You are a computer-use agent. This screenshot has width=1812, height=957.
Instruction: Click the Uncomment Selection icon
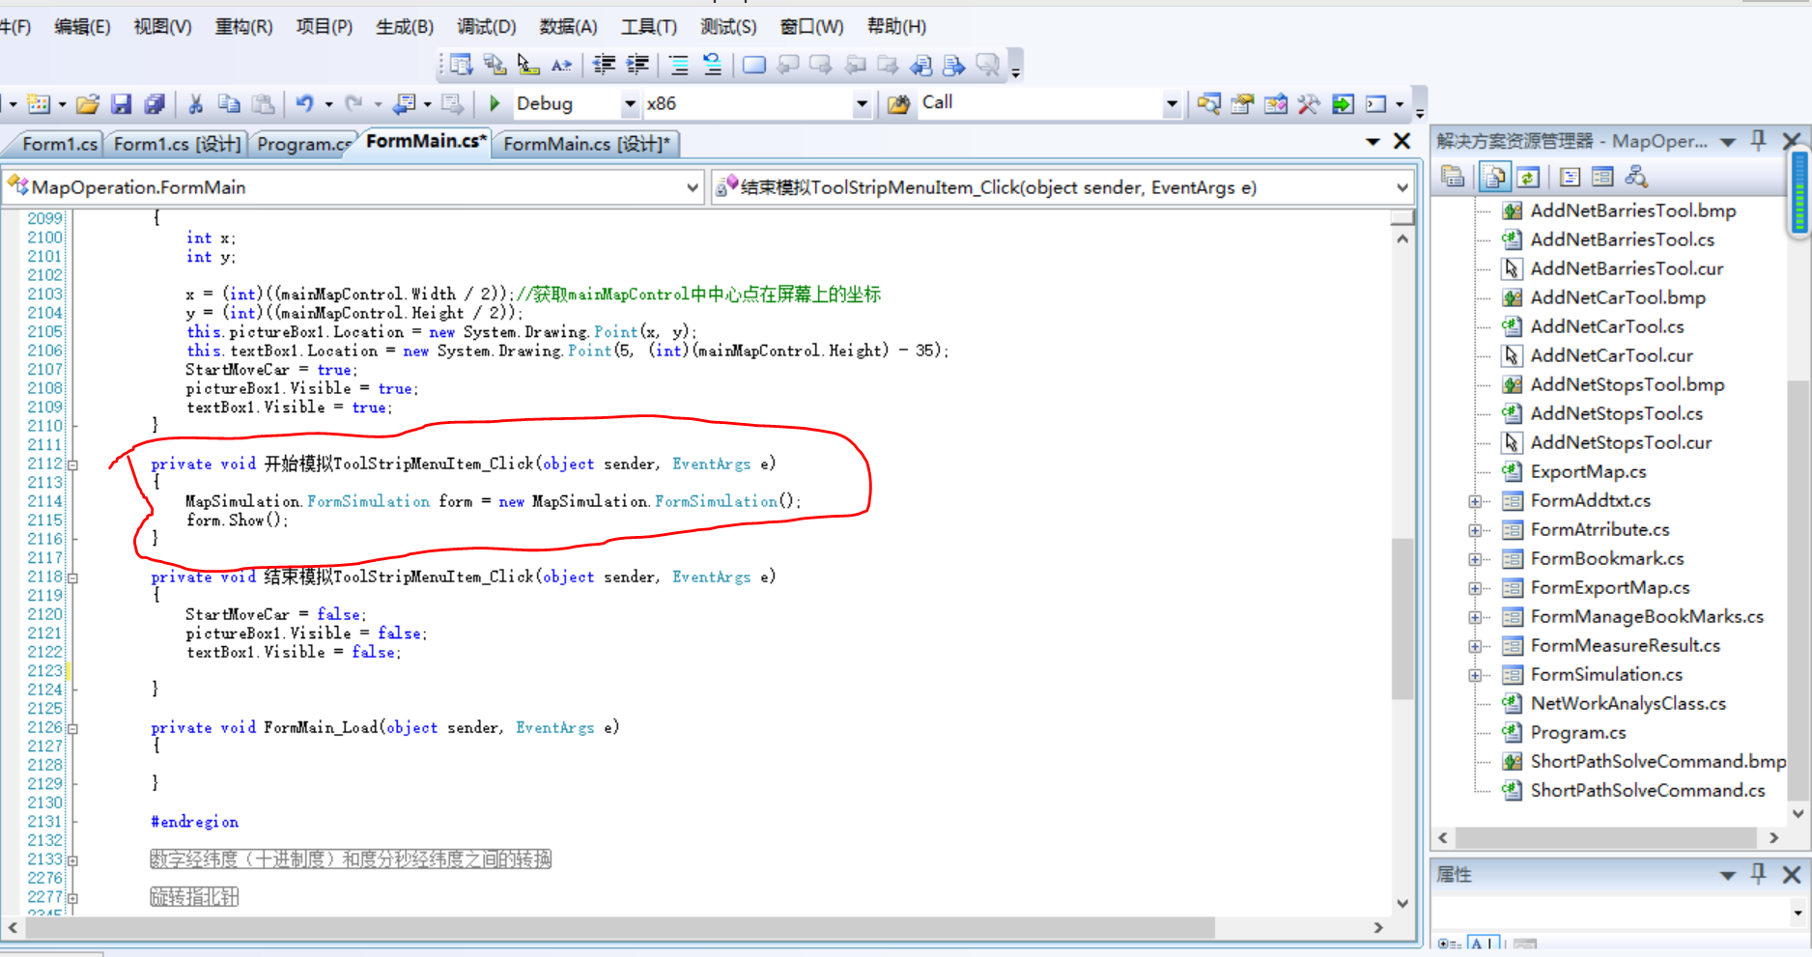712,65
